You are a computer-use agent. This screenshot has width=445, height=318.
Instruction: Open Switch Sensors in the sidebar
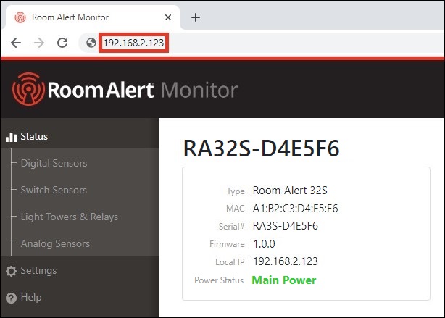click(x=54, y=190)
